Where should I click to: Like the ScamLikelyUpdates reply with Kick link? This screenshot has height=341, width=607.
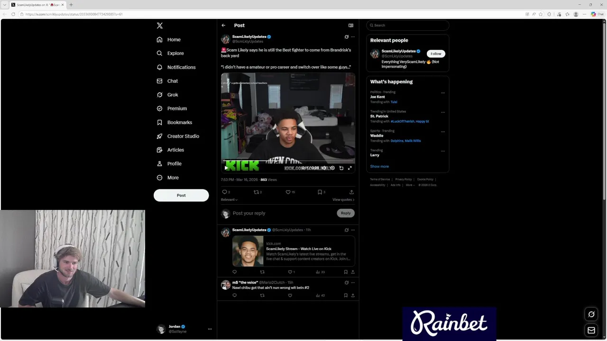291,272
